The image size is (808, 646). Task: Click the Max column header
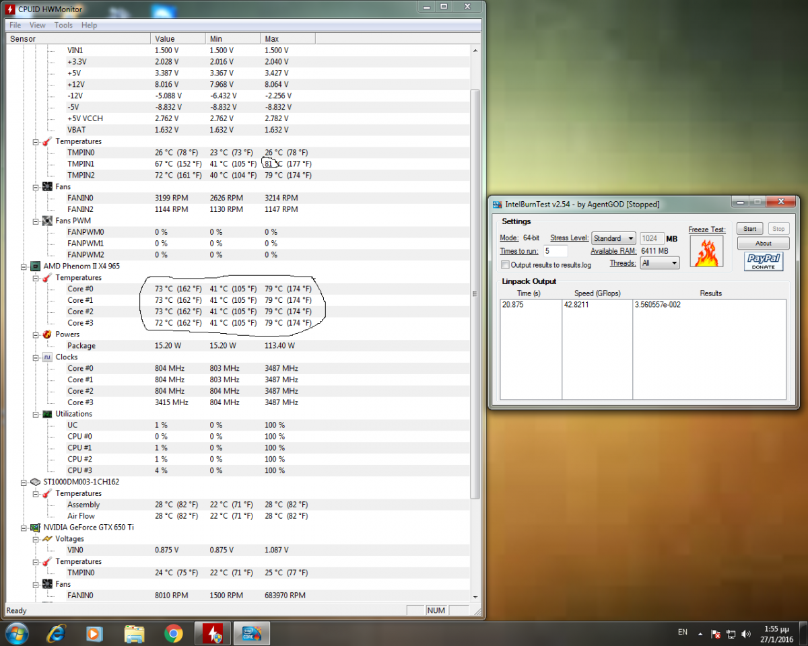(x=288, y=39)
